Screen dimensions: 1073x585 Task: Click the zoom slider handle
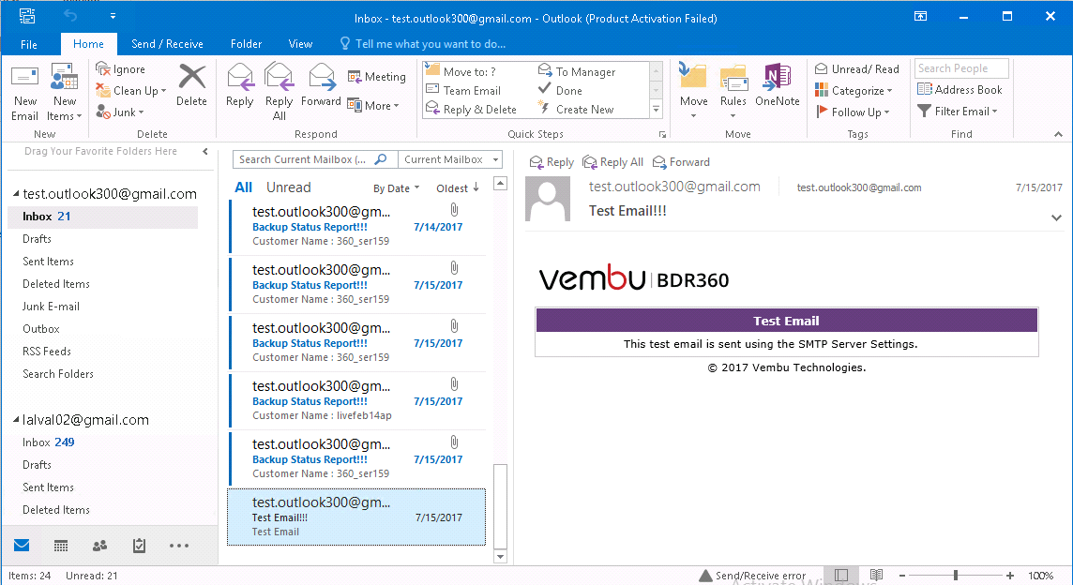956,576
